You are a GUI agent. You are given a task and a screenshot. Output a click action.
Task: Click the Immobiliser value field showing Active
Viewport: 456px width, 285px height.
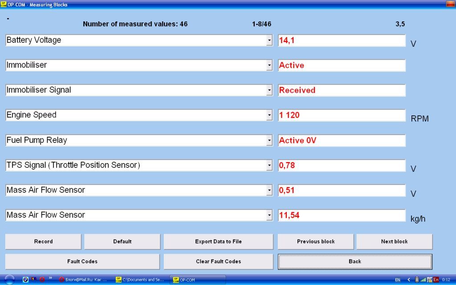click(342, 65)
